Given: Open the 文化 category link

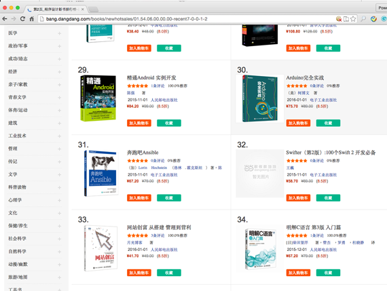Looking at the screenshot, I should (x=13, y=212).
